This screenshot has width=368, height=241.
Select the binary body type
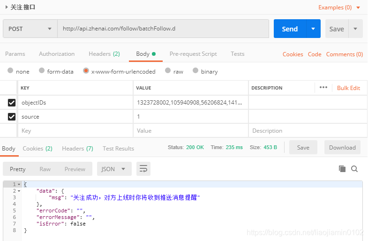pyautogui.click(x=195, y=70)
